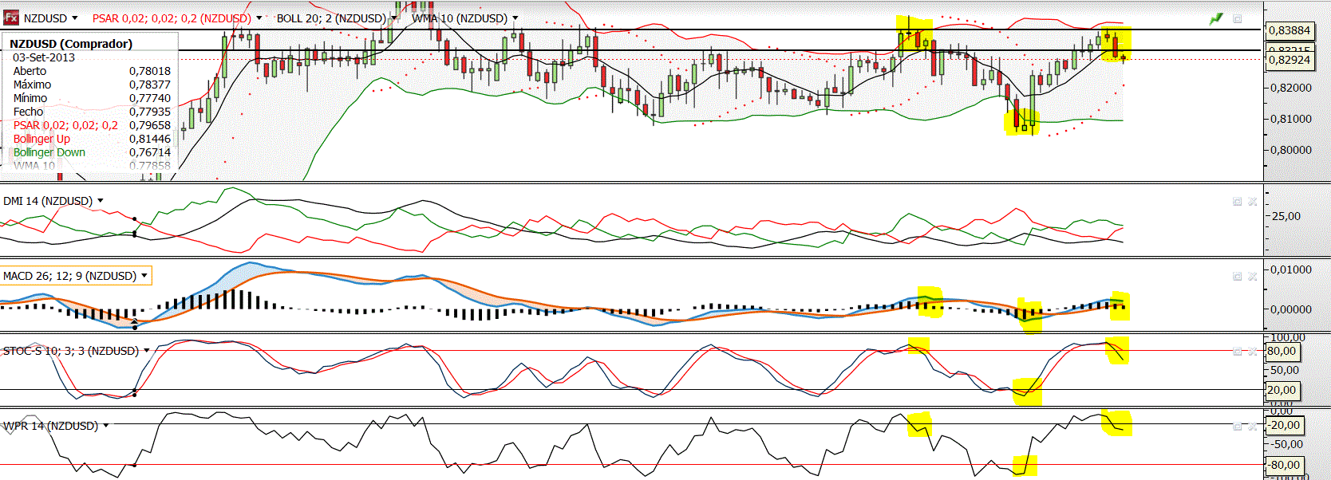Click the Máximo value 0,78377
This screenshot has width=1331, height=480.
[150, 85]
